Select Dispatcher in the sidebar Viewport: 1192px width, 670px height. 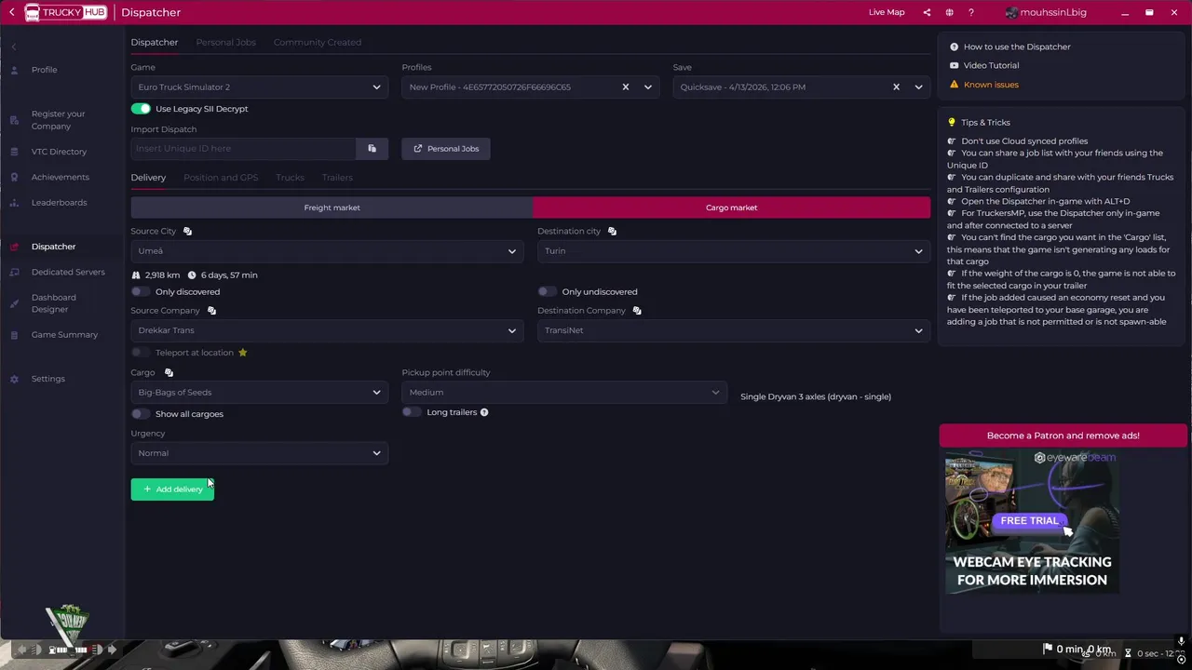pyautogui.click(x=53, y=247)
